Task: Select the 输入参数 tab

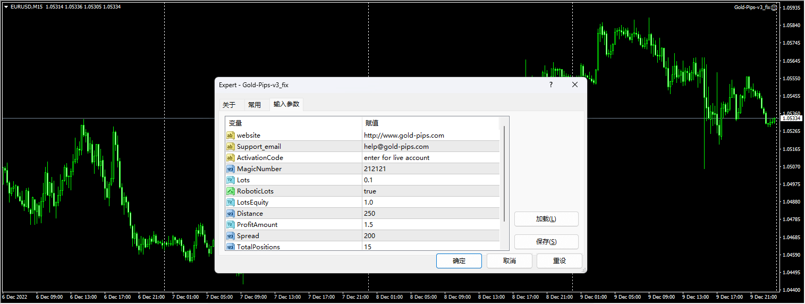Action: coord(286,104)
